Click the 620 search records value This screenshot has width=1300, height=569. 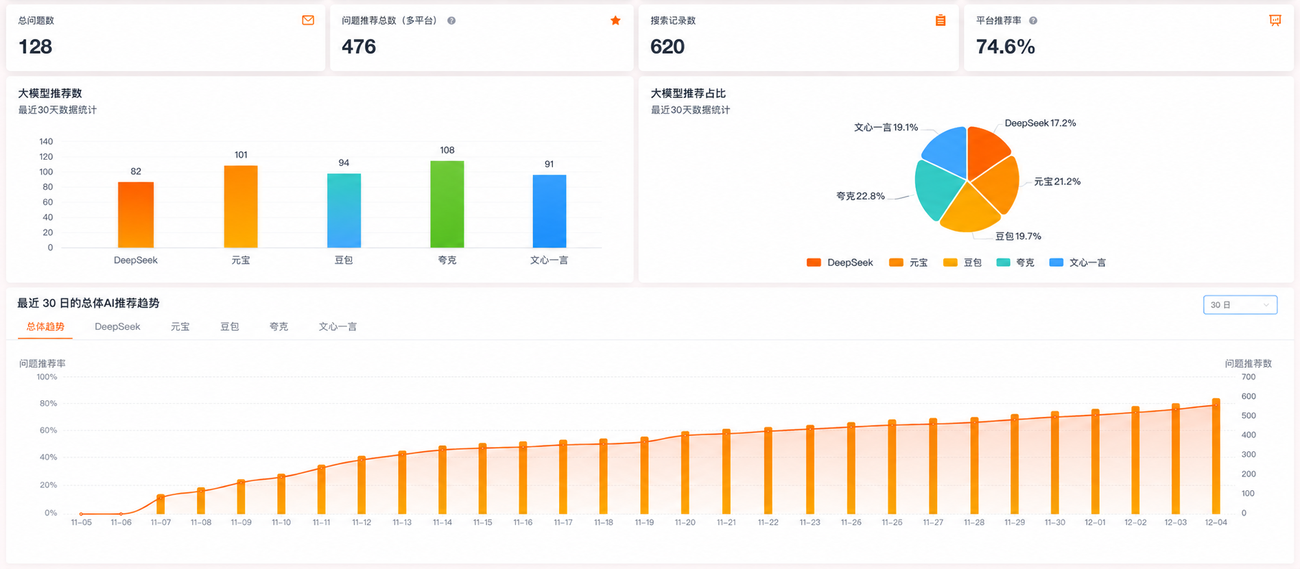[x=667, y=47]
